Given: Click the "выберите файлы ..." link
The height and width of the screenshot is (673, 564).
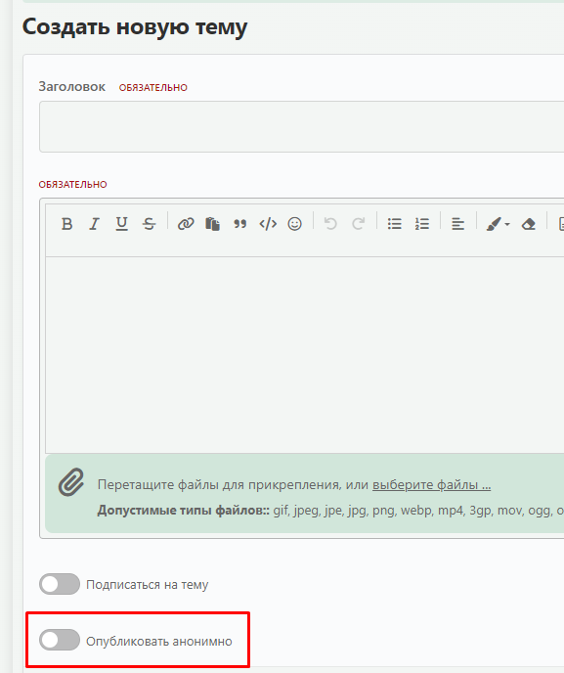Looking at the screenshot, I should pyautogui.click(x=431, y=484).
